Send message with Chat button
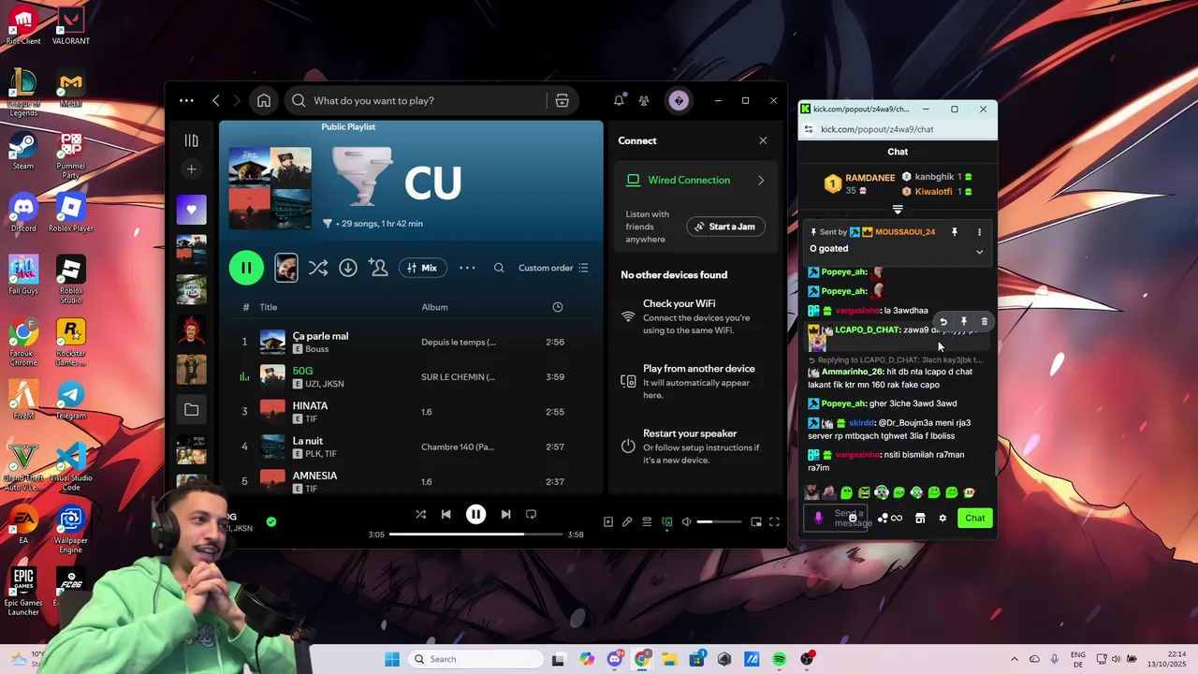Image resolution: width=1198 pixels, height=674 pixels. coord(975,518)
